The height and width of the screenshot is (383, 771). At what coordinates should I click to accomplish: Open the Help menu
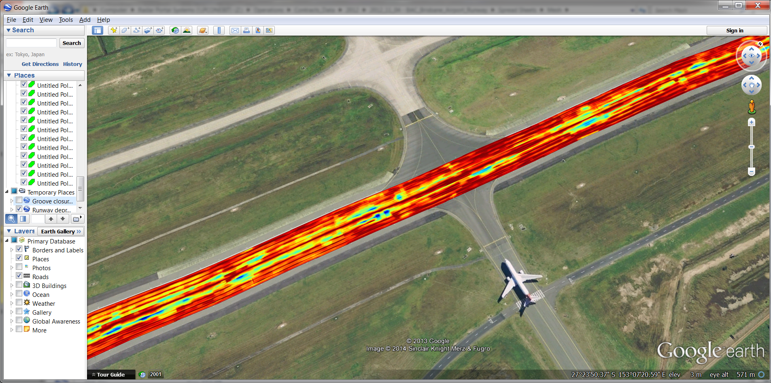[x=103, y=20]
